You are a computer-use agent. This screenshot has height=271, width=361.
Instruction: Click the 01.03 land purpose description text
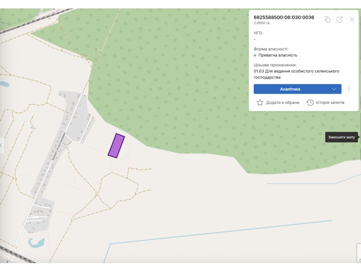[x=296, y=74]
